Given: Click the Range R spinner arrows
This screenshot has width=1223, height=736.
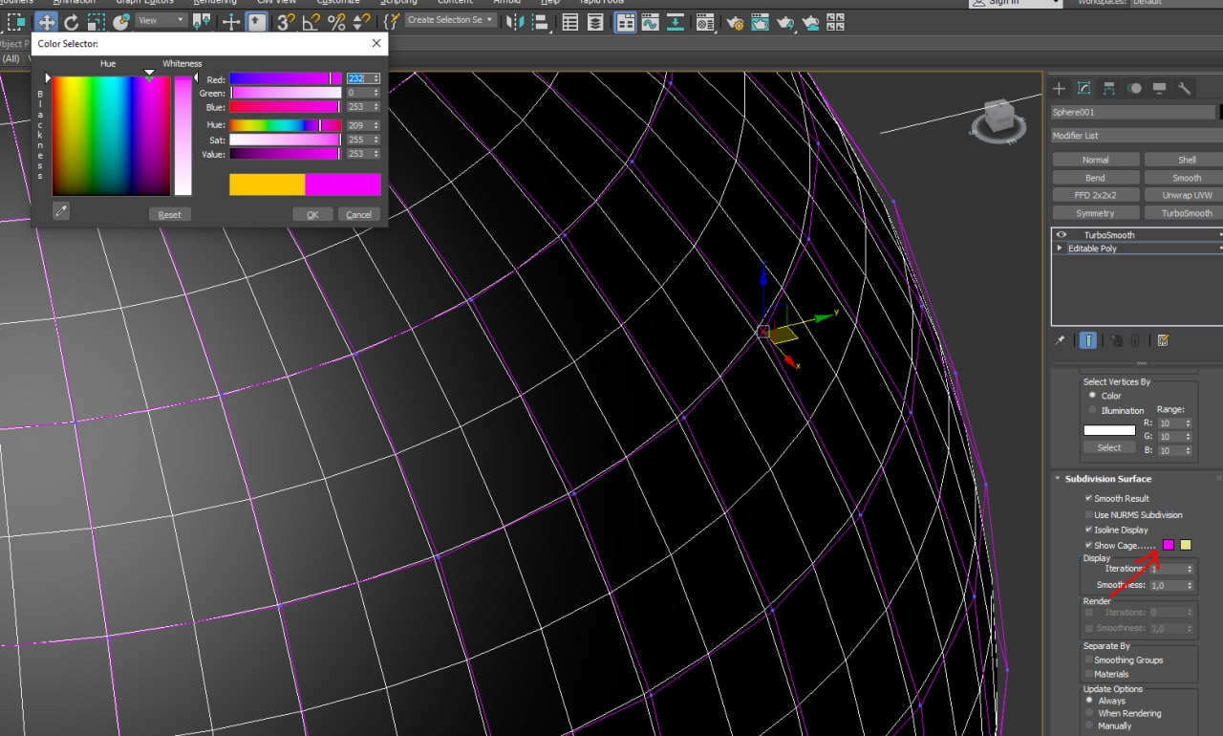Looking at the screenshot, I should [1189, 422].
